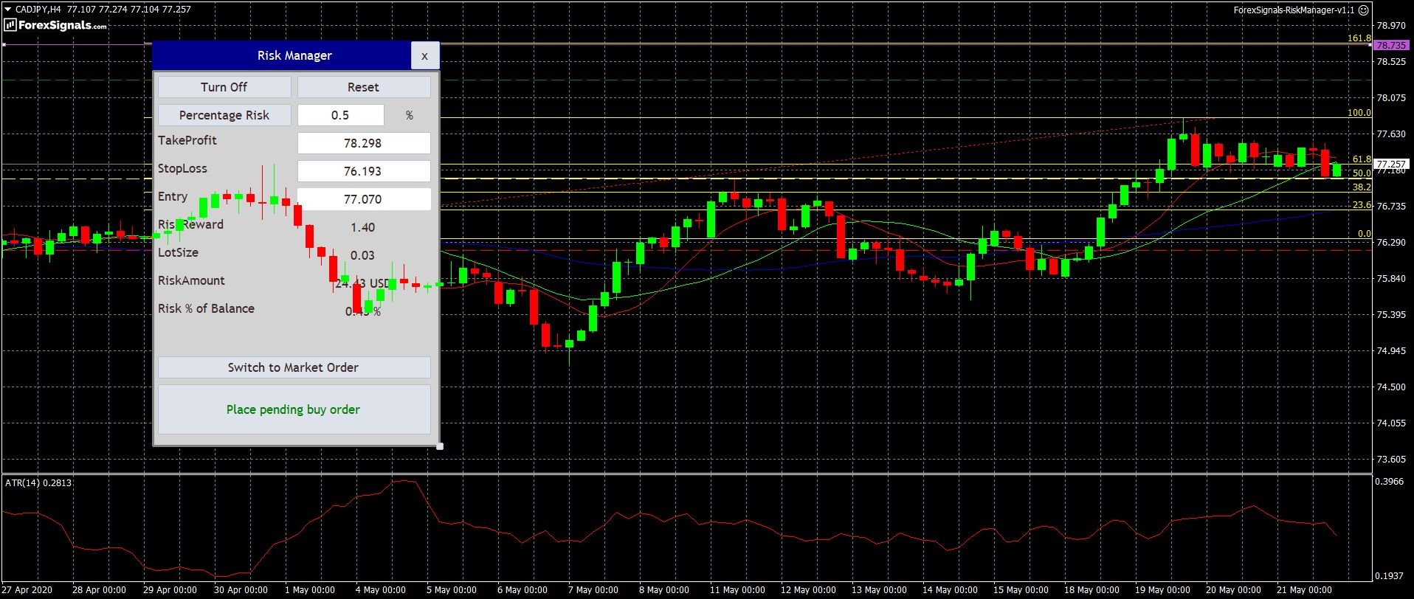Click the Turn Off button
Image resolution: width=1414 pixels, height=599 pixels.
coord(224,87)
